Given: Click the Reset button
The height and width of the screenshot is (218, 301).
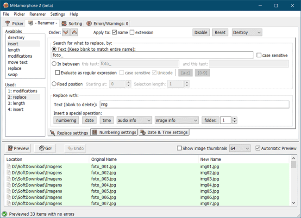Looking at the screenshot, I should (x=220, y=32).
